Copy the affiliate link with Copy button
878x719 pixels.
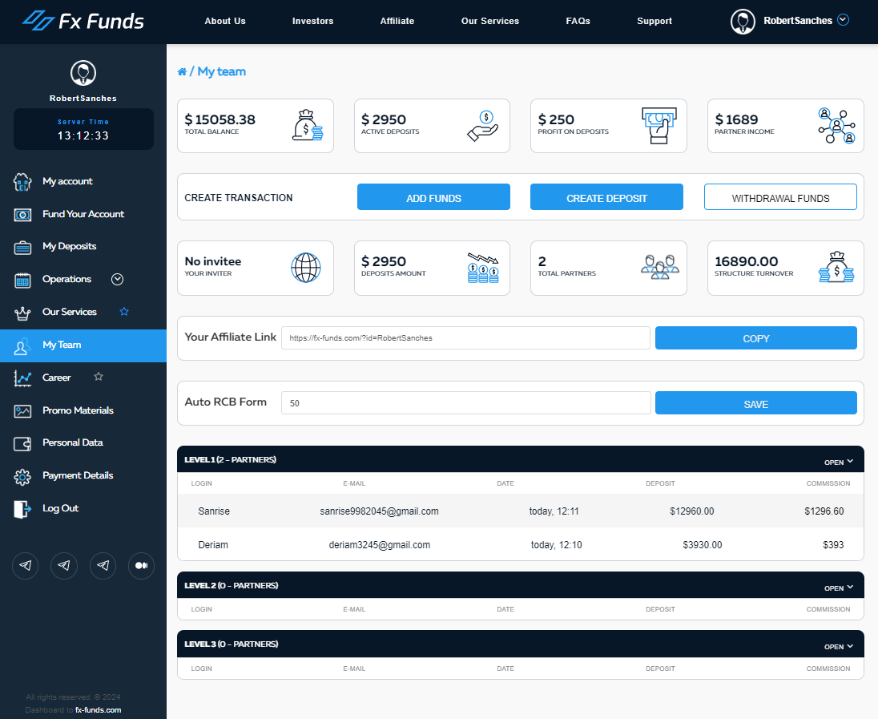(755, 338)
